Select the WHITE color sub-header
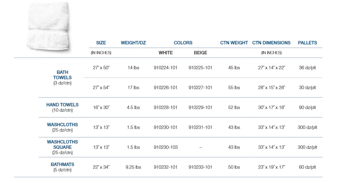This screenshot has width=337, height=183. pyautogui.click(x=166, y=53)
